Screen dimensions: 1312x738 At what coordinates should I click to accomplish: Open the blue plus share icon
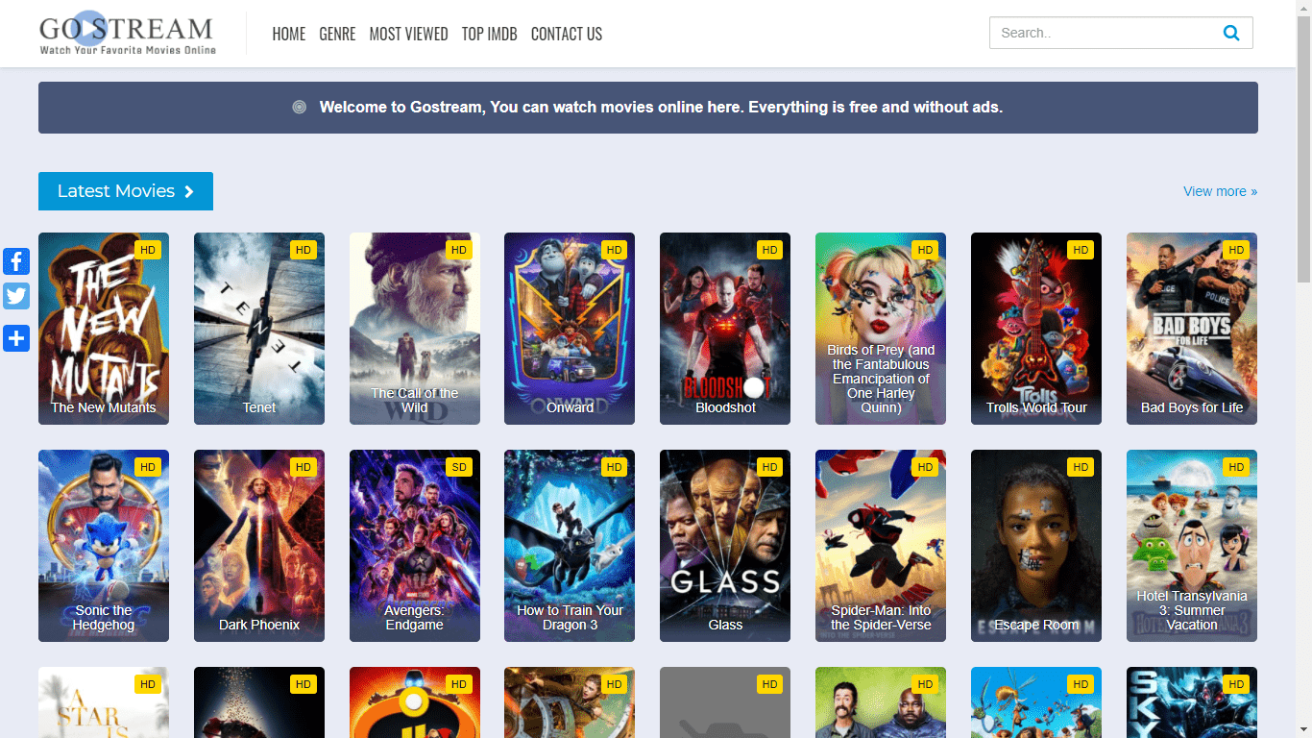16,338
